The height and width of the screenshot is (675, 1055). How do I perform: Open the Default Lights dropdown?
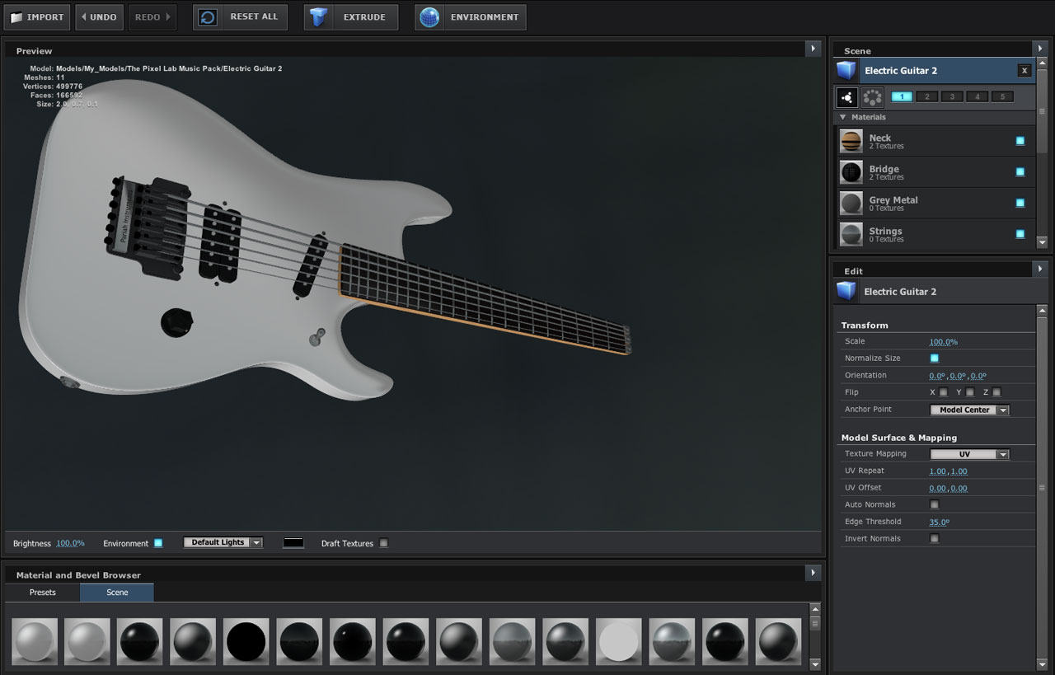[x=223, y=542]
